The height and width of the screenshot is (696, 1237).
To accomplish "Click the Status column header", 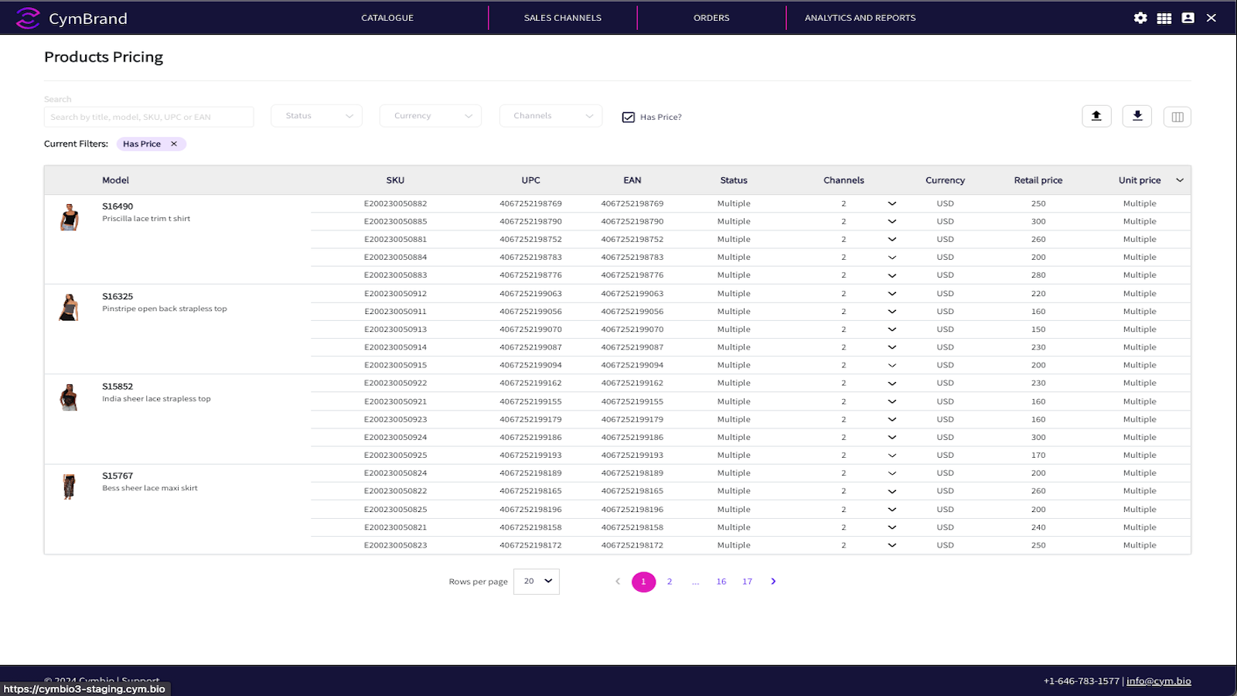I will pos(734,180).
